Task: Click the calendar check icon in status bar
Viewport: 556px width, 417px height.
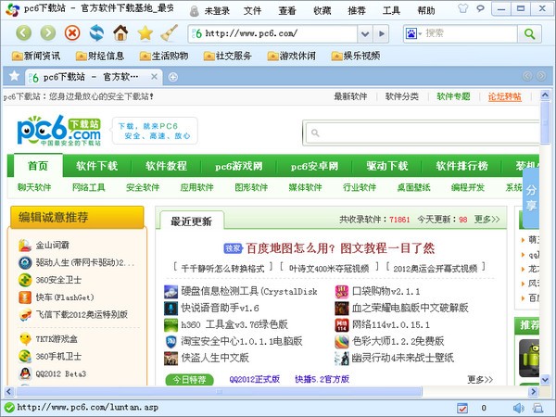Action: click(462, 408)
